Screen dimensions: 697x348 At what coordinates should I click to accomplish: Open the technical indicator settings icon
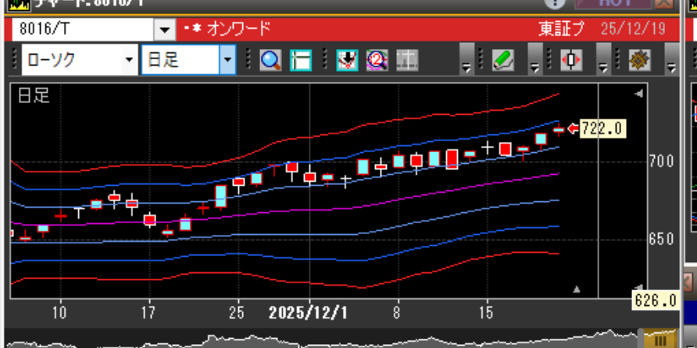[x=347, y=60]
